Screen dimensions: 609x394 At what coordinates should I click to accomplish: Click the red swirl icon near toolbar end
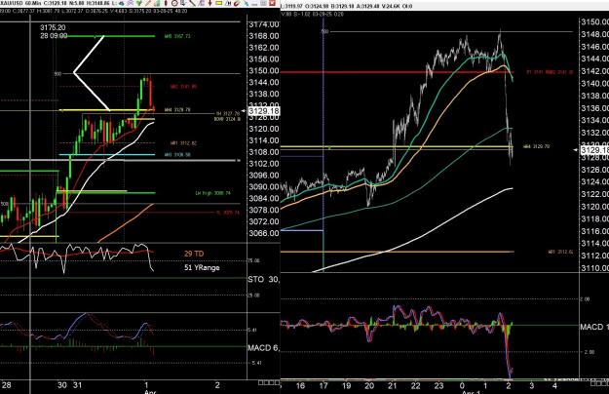[237, 3]
